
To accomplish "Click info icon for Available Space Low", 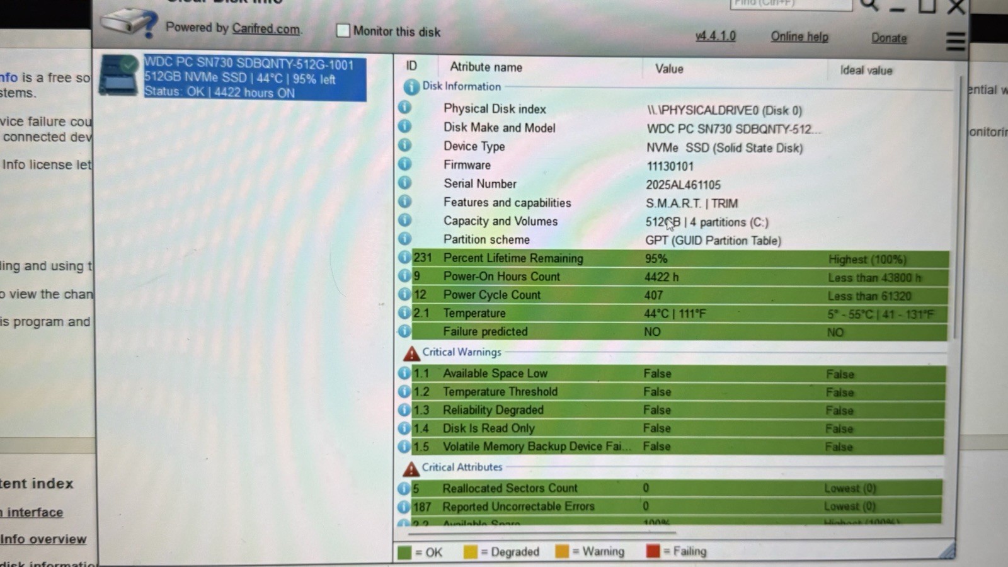I will tap(404, 373).
